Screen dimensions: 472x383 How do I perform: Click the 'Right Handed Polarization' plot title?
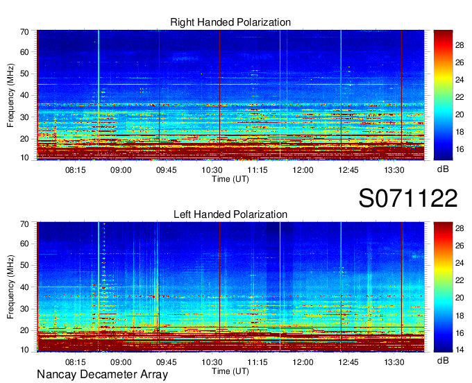point(230,22)
